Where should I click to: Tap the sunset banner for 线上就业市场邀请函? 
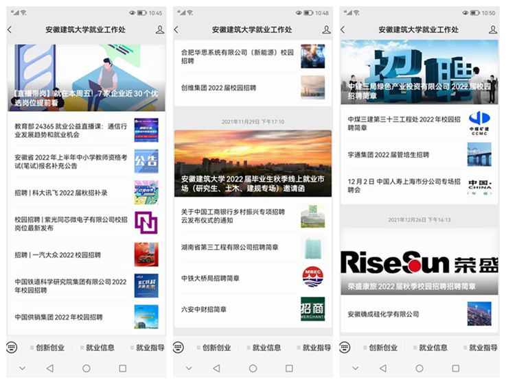(252, 163)
